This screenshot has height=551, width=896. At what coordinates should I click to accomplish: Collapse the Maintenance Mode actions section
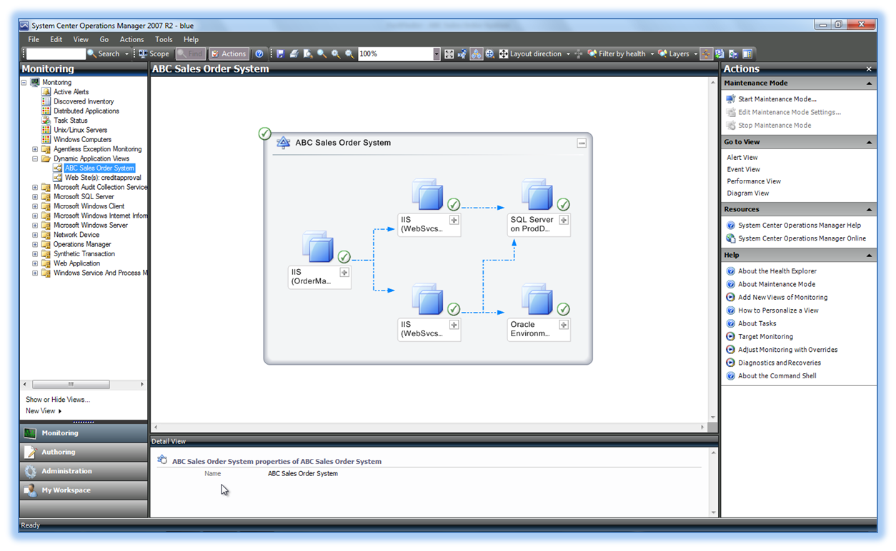[869, 83]
